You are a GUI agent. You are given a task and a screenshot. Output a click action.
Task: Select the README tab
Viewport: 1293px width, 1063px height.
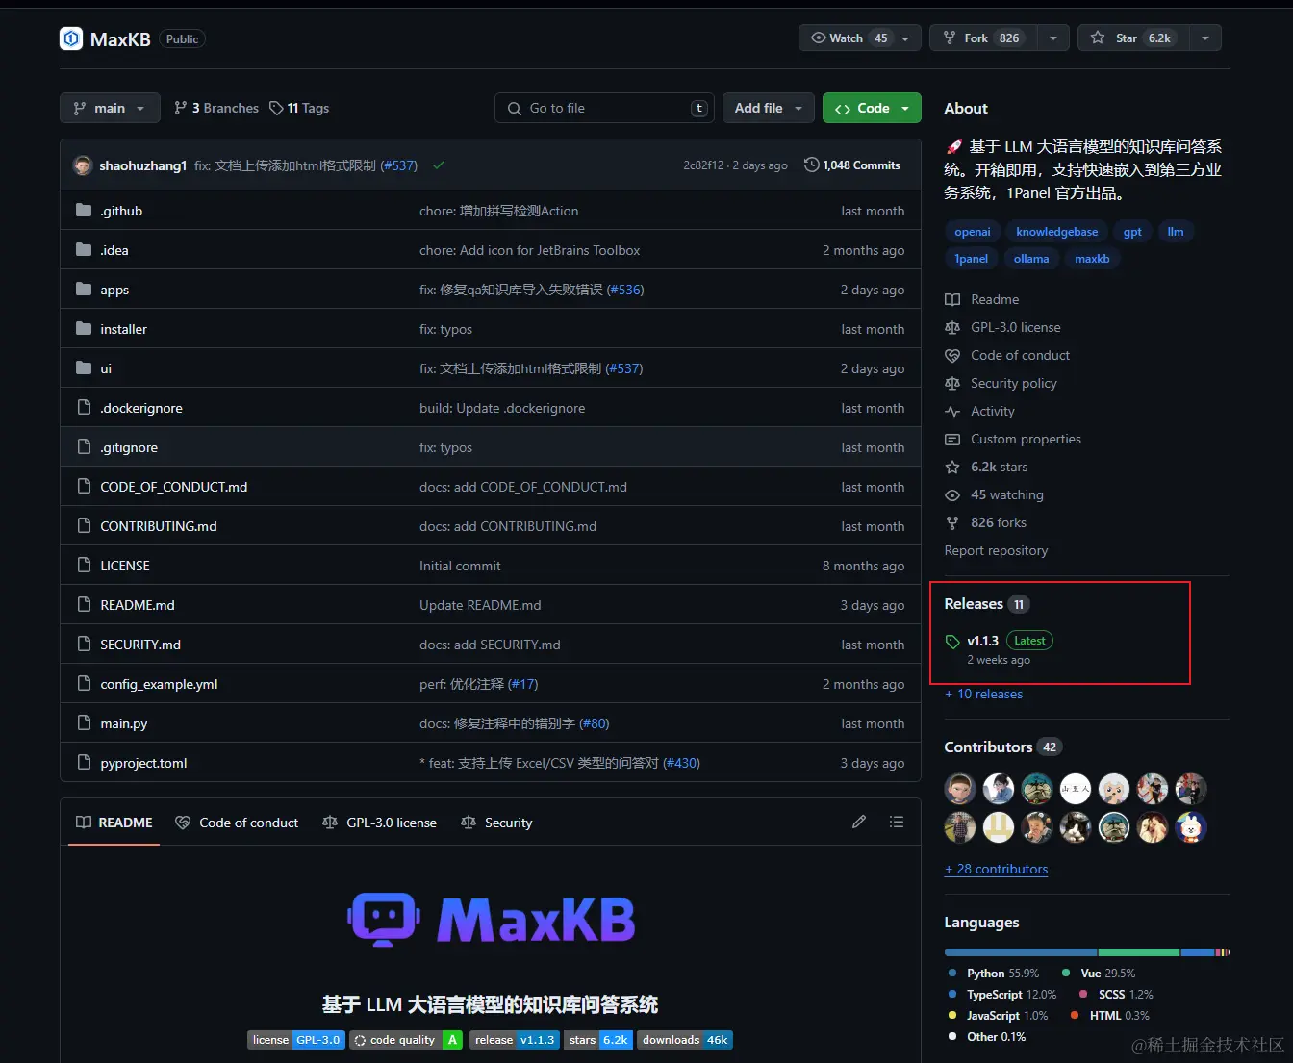click(x=114, y=823)
